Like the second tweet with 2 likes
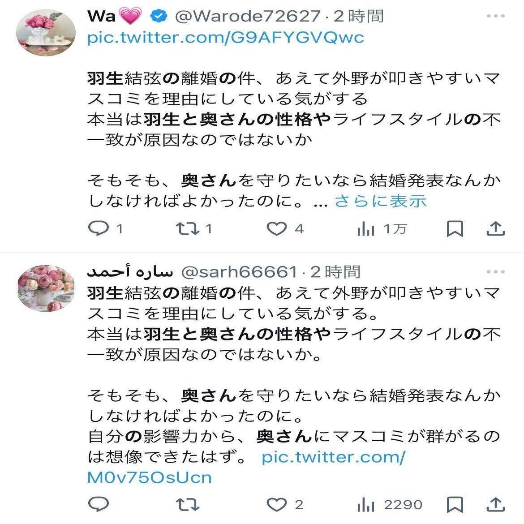Screen dimensions: 524x524 [277, 505]
